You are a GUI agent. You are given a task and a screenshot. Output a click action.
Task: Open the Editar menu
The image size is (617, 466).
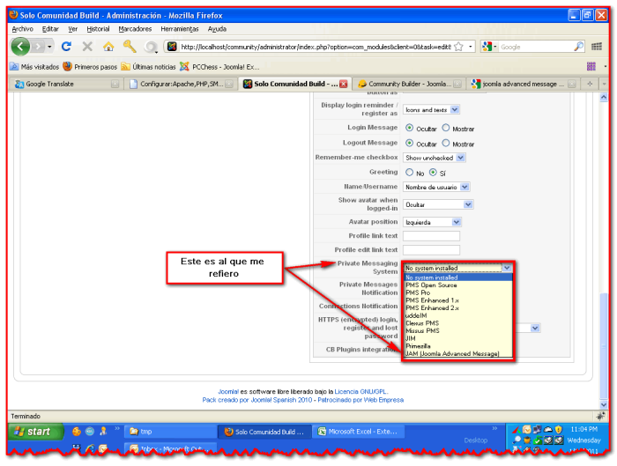[x=50, y=29]
